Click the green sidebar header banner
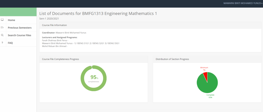 click(x=18, y=12)
